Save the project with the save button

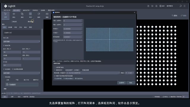162,6
